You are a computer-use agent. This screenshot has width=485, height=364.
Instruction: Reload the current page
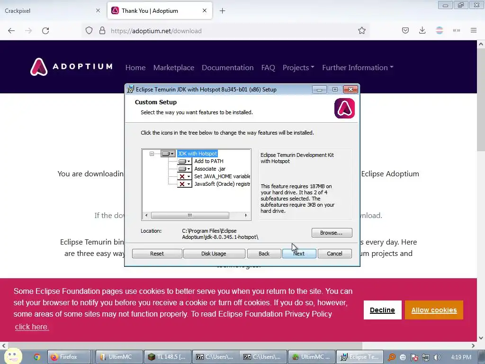coord(45,31)
